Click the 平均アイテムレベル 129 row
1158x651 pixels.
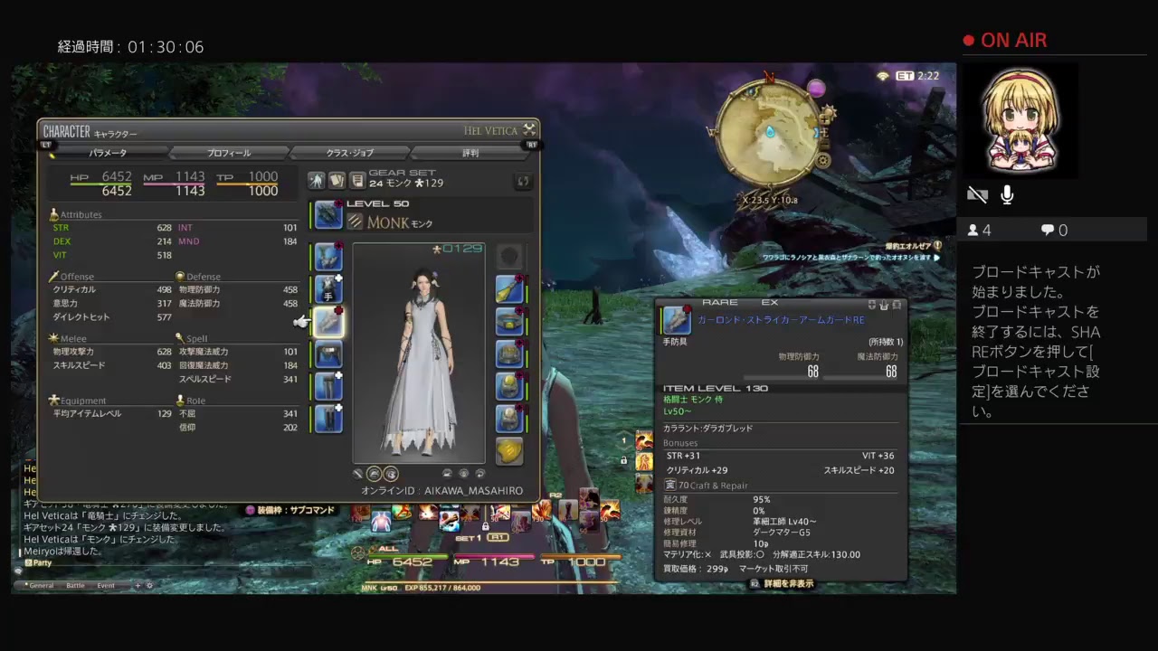[x=112, y=413]
